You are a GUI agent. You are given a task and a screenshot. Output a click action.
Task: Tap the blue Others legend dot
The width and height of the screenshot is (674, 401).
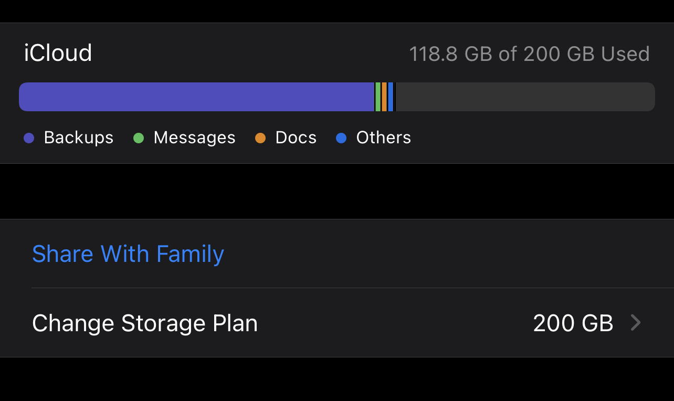coord(341,138)
